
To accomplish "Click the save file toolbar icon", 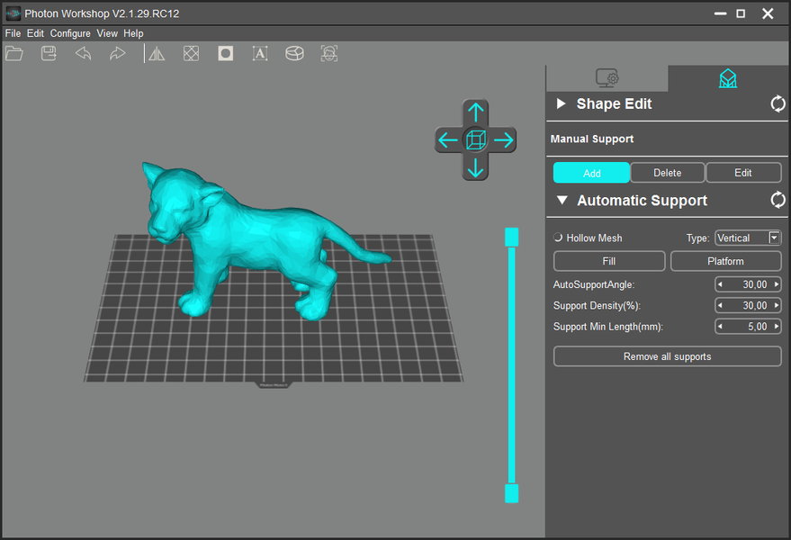I will point(49,54).
